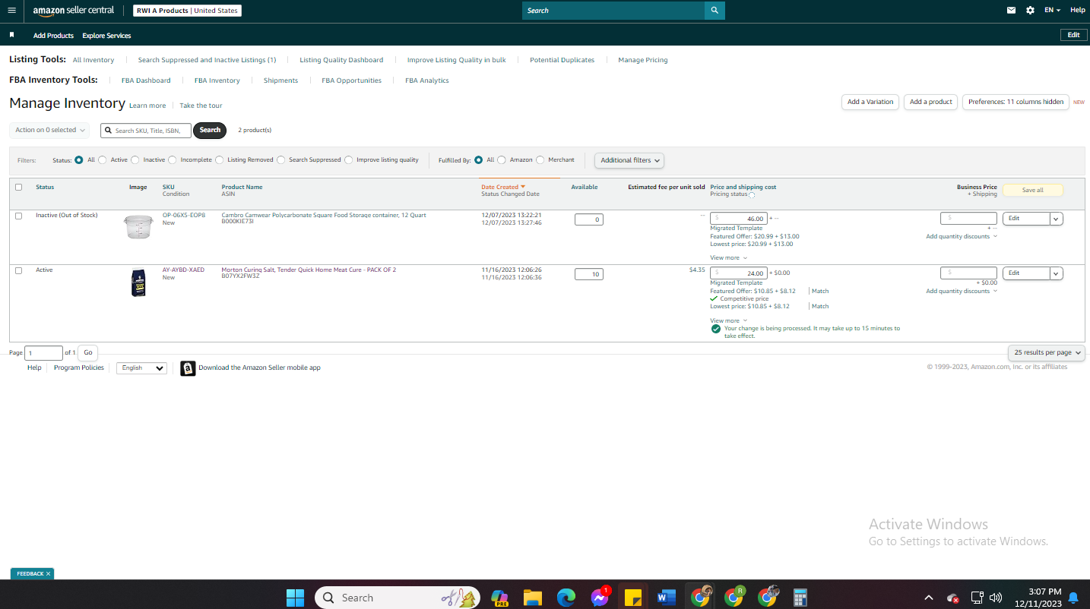Open the EN language selector in header

click(1053, 11)
